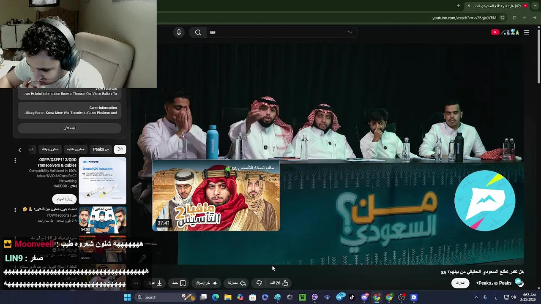The width and height of the screenshot is (541, 304).
Task: Select the 'من Peaks' filter chip
Action: click(x=101, y=149)
